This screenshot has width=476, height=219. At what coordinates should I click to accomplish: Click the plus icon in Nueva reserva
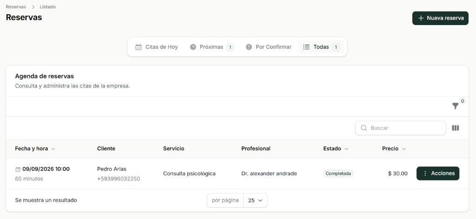[x=421, y=18]
